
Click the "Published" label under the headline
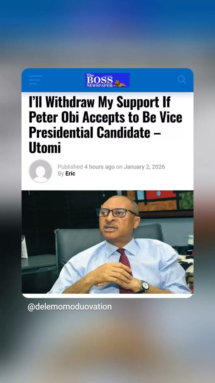point(70,167)
